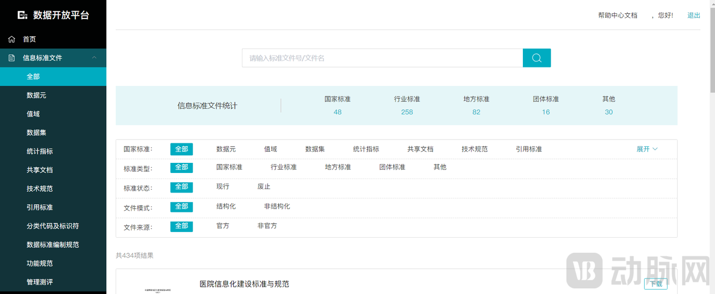
Task: Expand filters with the 展开 toggle
Action: [x=647, y=149]
